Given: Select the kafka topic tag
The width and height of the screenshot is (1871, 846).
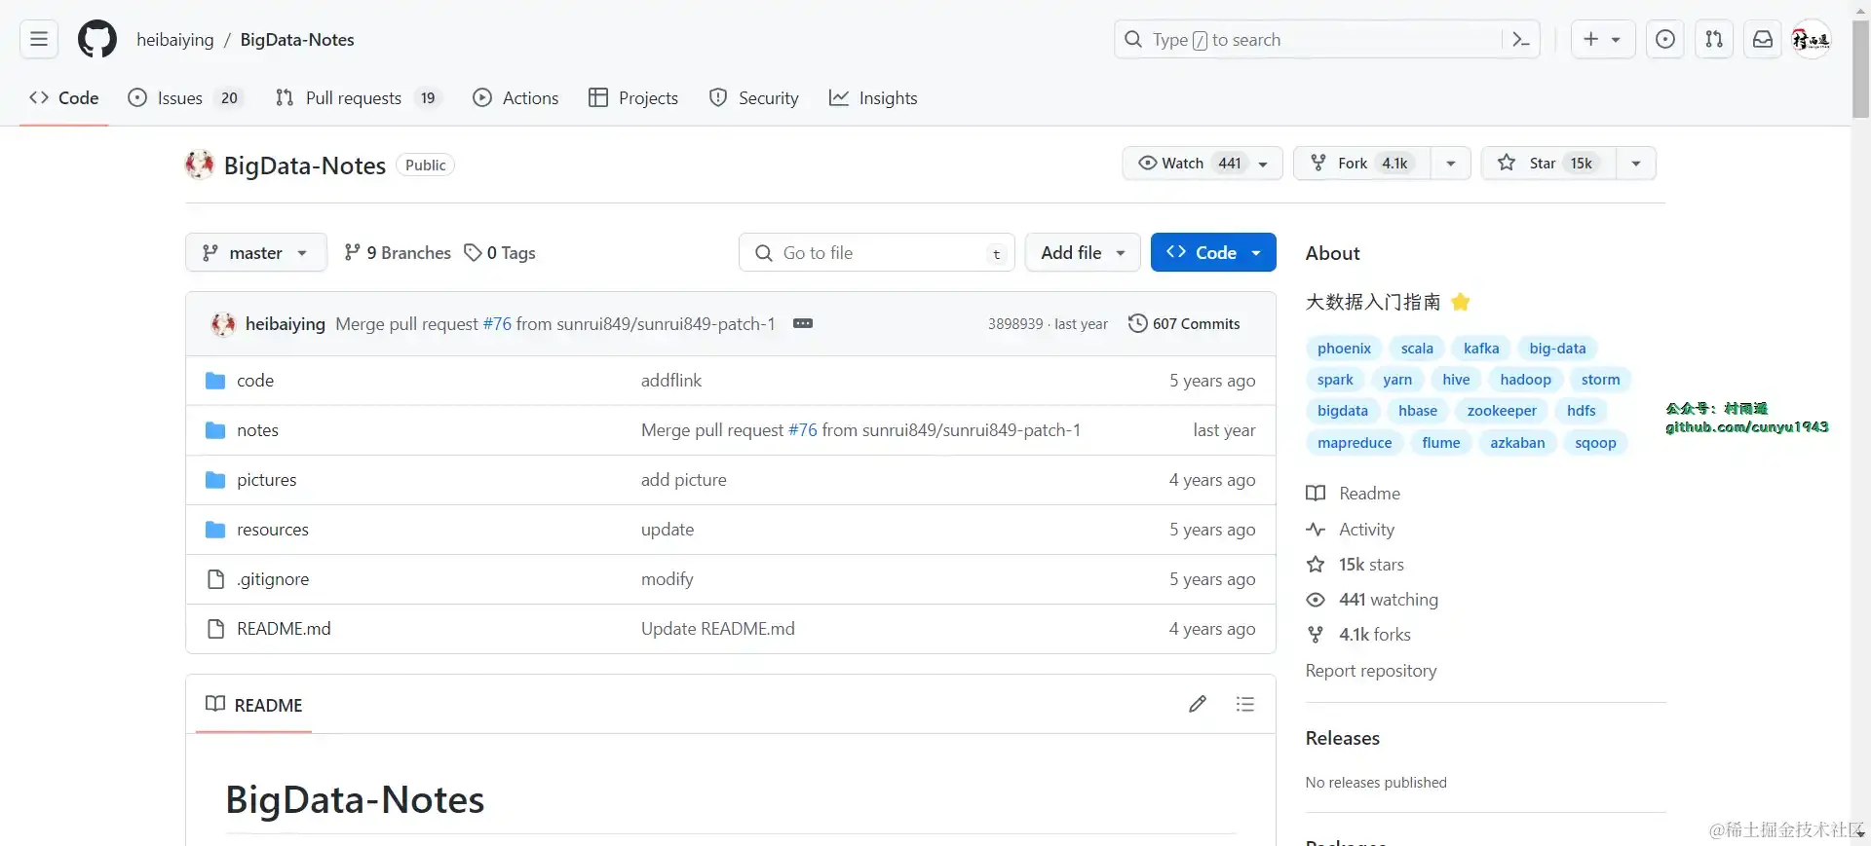Looking at the screenshot, I should point(1481,349).
